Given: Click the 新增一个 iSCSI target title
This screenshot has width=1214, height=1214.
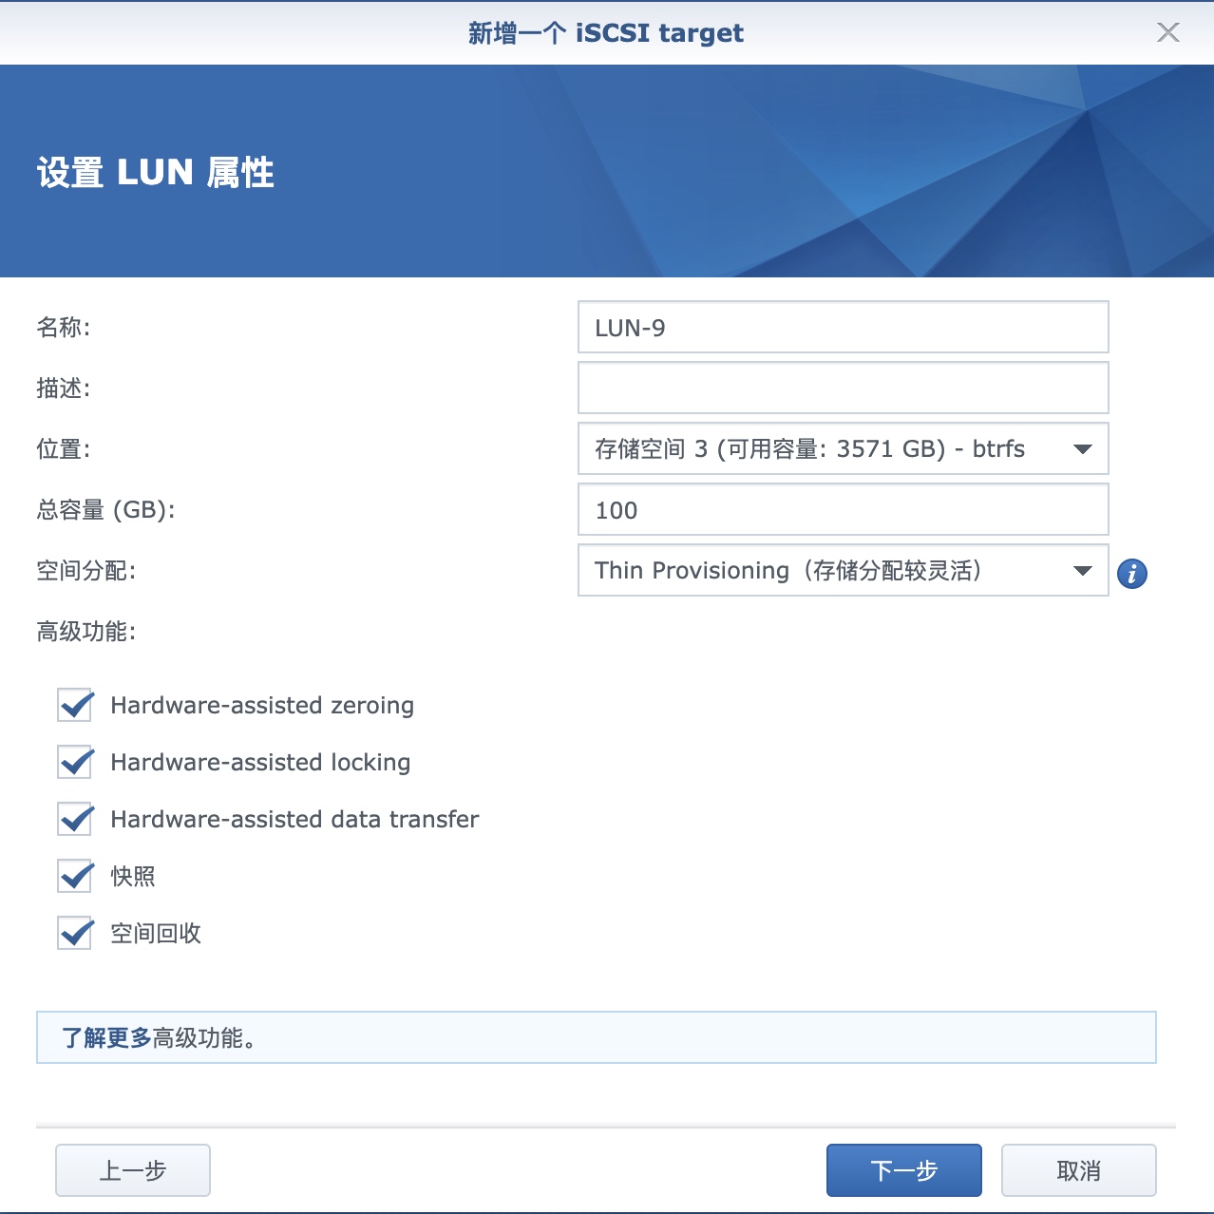Looking at the screenshot, I should tap(606, 33).
